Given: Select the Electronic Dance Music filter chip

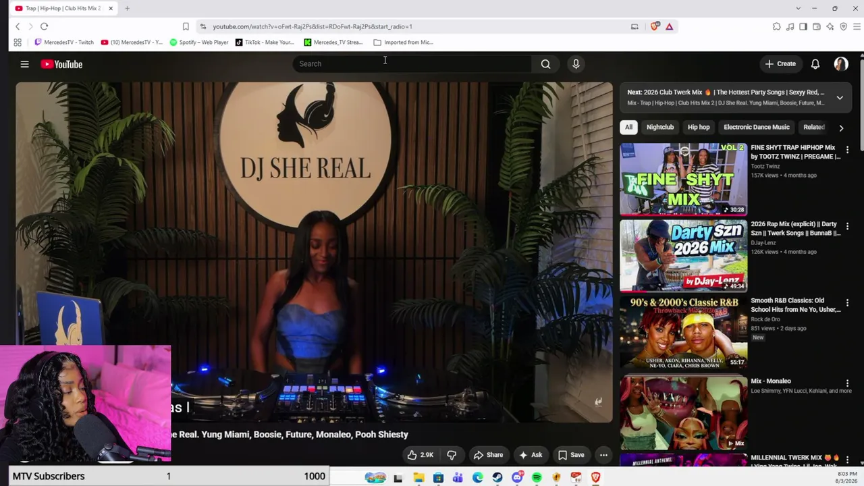Looking at the screenshot, I should tap(756, 127).
